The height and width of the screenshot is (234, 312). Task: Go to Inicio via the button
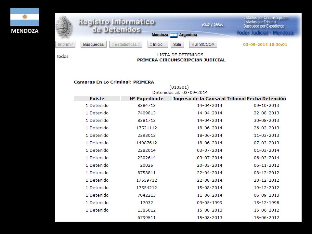click(x=158, y=45)
